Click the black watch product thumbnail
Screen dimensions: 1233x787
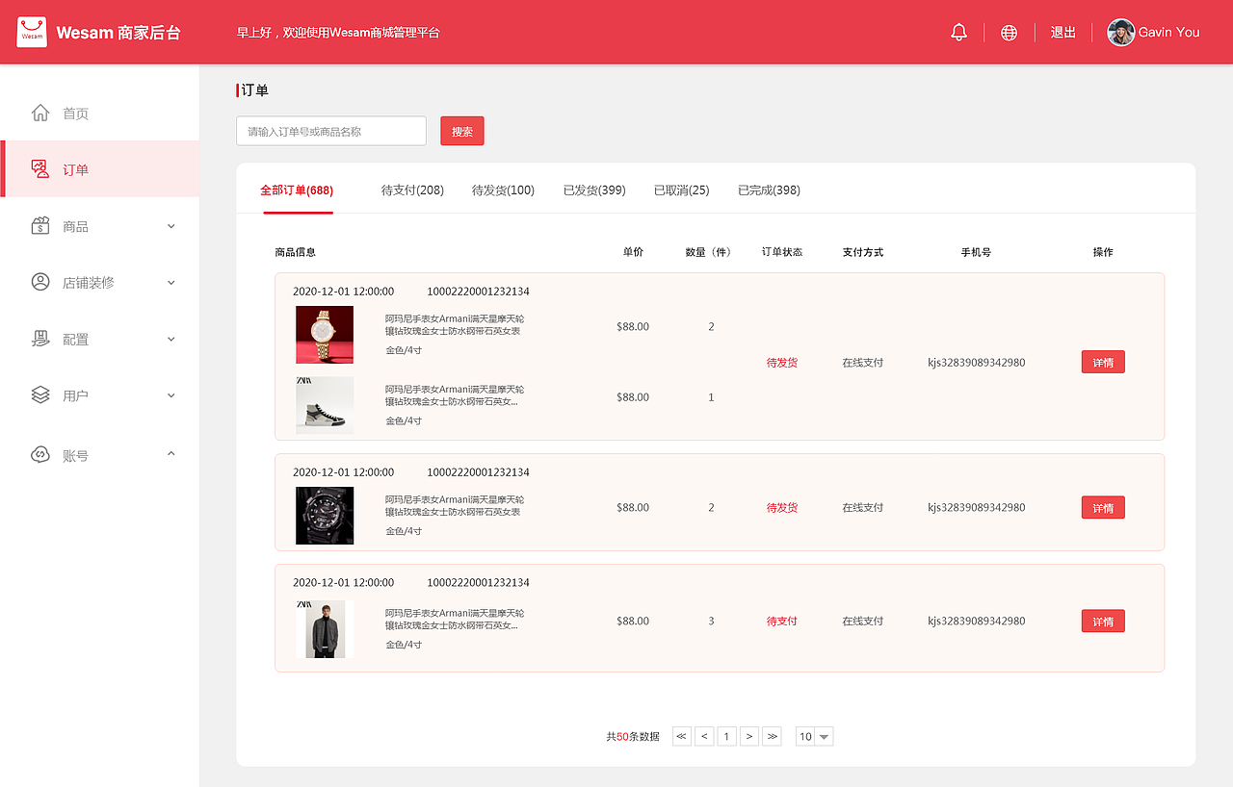(325, 515)
